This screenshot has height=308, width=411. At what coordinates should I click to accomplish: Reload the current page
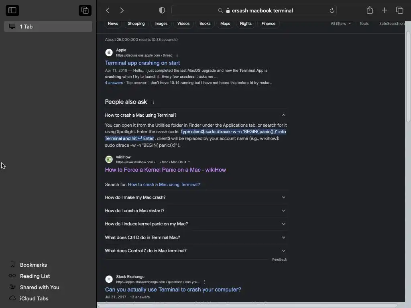pos(332,10)
